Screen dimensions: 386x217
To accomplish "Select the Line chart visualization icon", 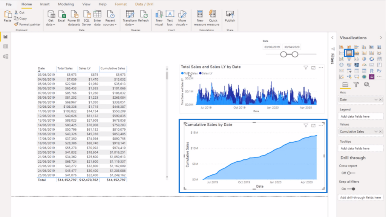I will click(342, 53).
